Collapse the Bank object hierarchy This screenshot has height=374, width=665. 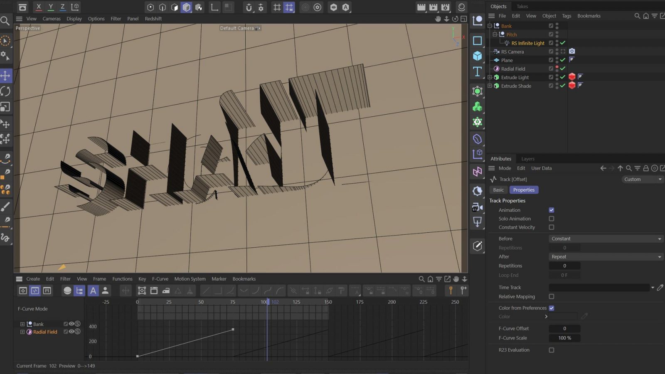point(490,25)
